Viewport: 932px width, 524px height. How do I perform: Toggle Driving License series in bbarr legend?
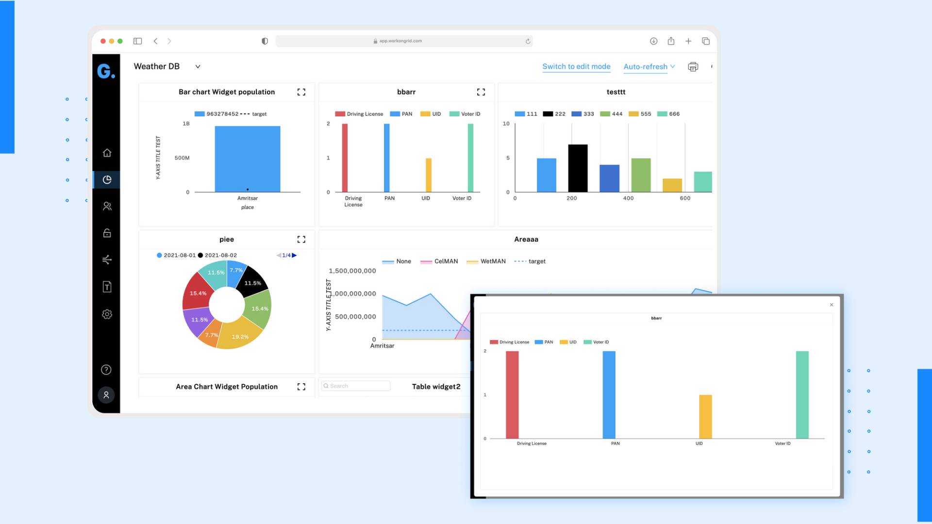pos(359,114)
